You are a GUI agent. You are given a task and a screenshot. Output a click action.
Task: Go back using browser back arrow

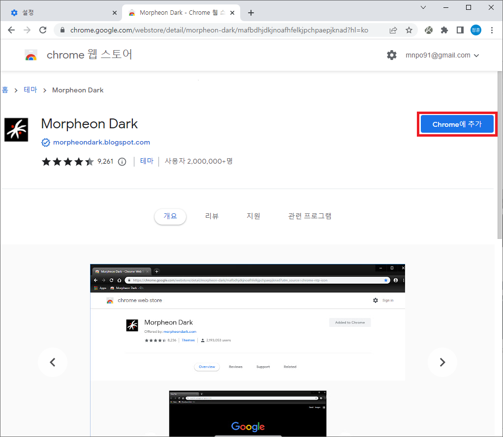[11, 30]
